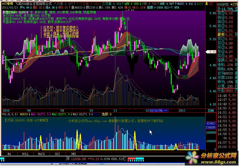Click the 【代码:000976 名称:*ST春晖】 label
Screen dimensions: 239x166
[26, 120]
